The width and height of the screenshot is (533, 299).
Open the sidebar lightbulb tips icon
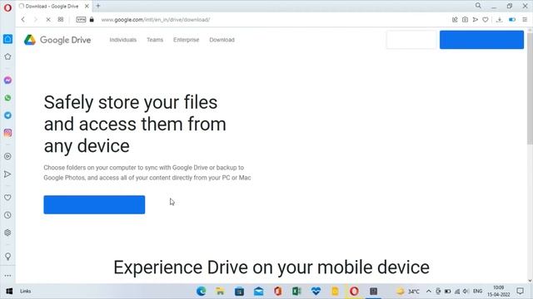click(7, 257)
